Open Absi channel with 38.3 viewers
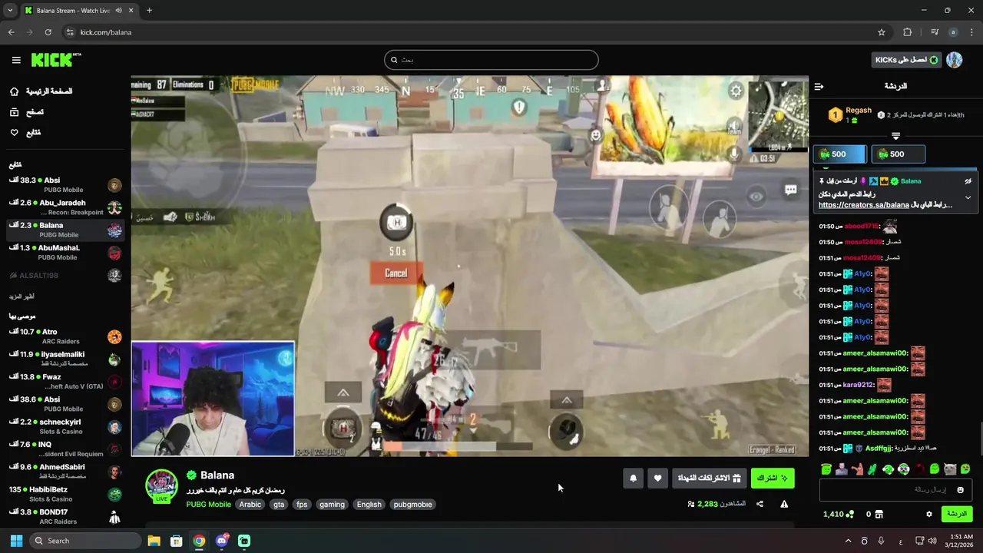983x553 pixels. point(65,185)
